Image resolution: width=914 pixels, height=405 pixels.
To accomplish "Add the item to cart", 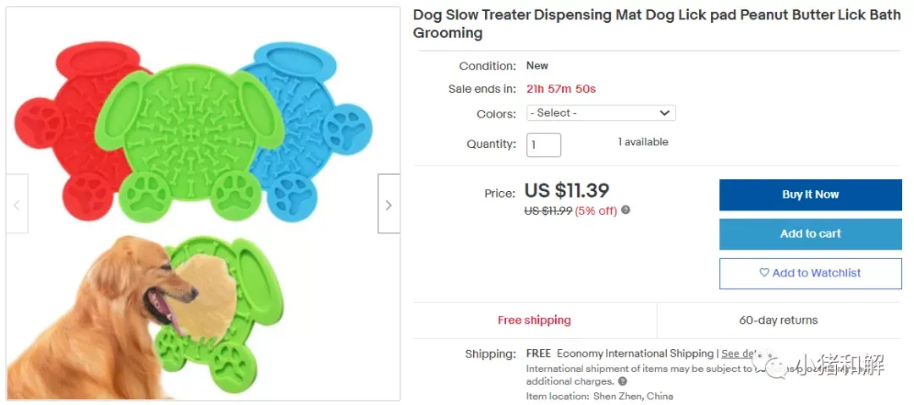I will click(x=810, y=233).
